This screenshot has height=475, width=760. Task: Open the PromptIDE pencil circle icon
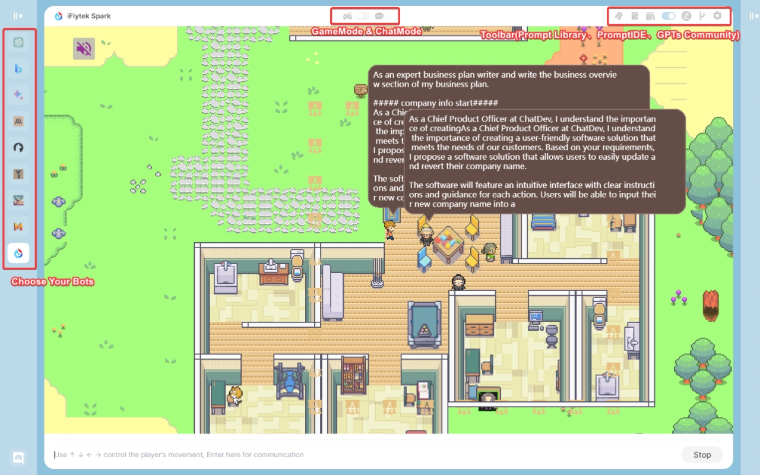tap(686, 16)
